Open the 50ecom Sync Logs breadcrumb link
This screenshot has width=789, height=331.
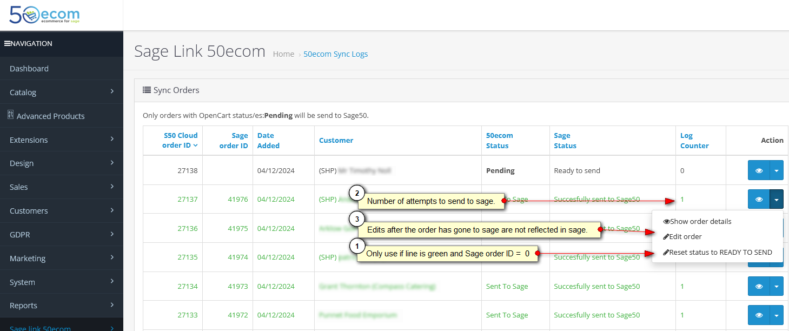336,54
